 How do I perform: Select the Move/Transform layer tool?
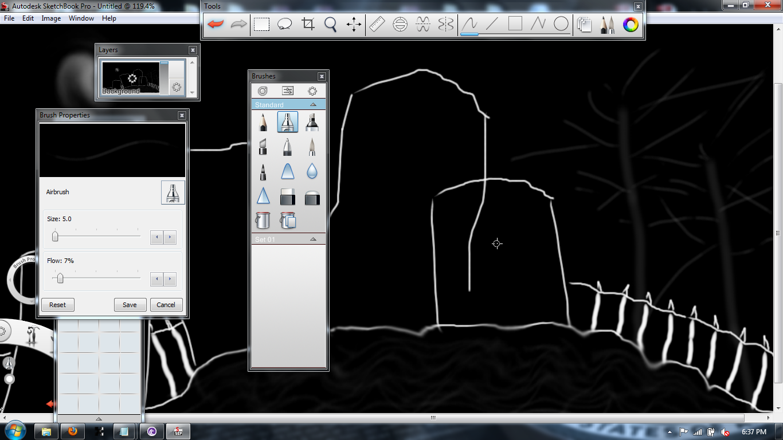(x=354, y=24)
